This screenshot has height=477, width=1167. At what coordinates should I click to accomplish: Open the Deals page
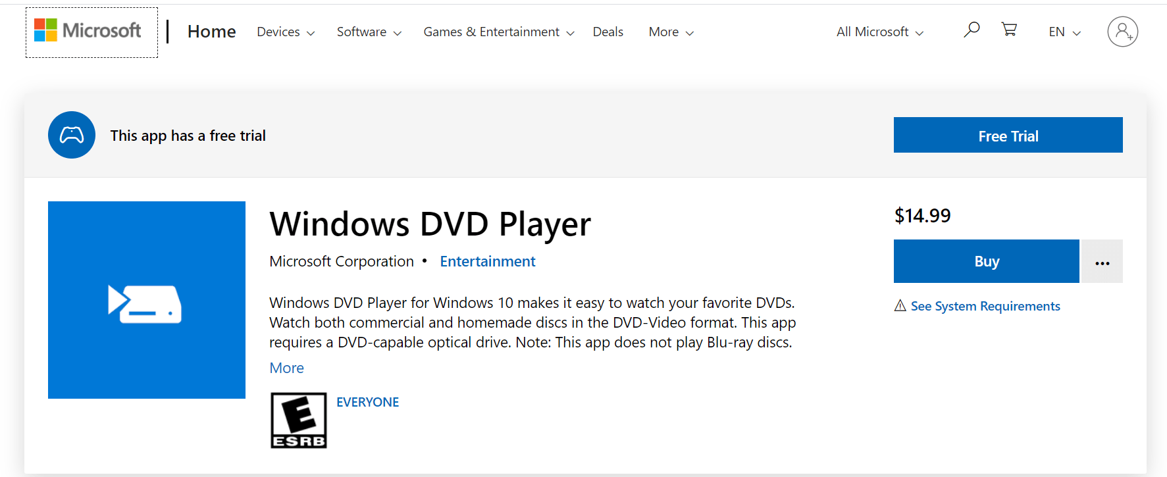(608, 32)
